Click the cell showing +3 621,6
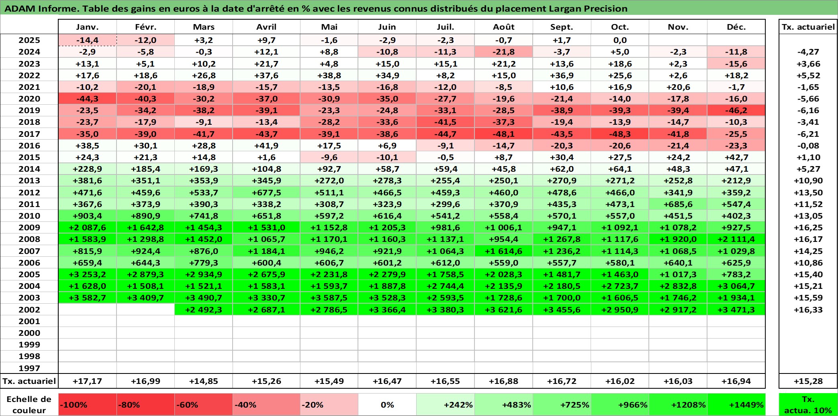This screenshot has width=838, height=416. [x=504, y=310]
